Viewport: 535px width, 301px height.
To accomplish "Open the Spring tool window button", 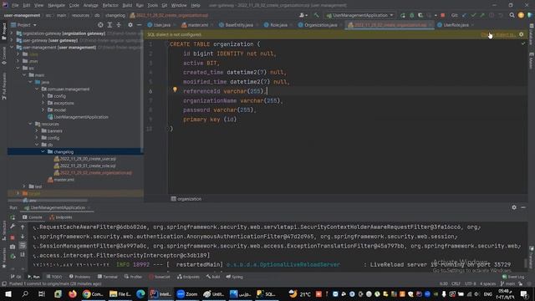I will tap(234, 277).
